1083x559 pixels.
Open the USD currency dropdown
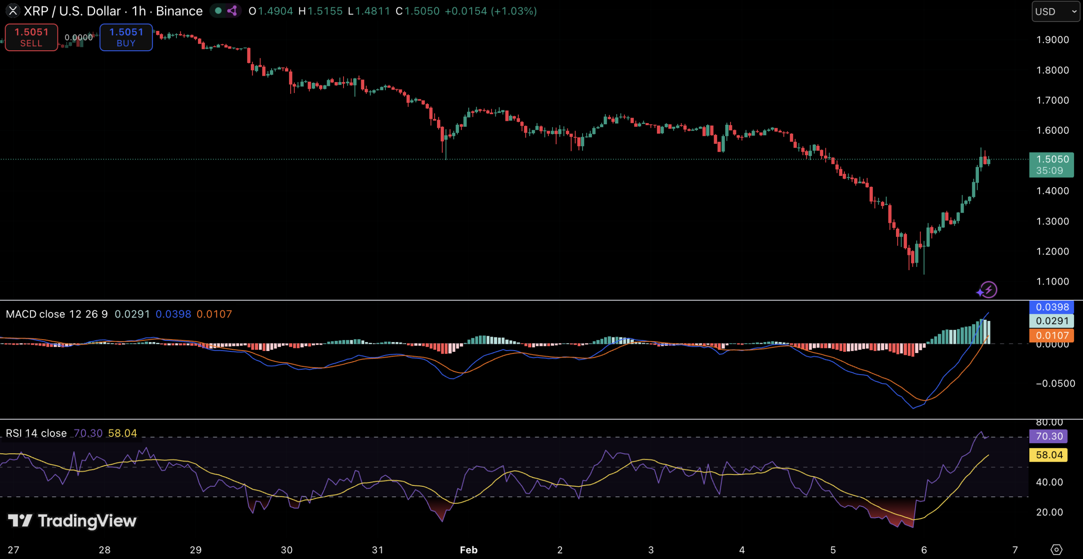click(1055, 11)
